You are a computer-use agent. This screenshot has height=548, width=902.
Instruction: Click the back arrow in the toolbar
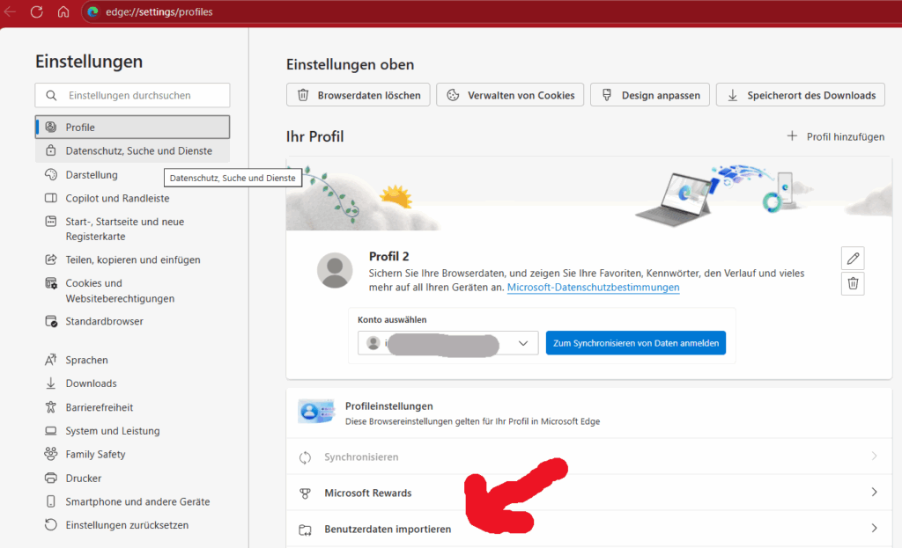10,11
